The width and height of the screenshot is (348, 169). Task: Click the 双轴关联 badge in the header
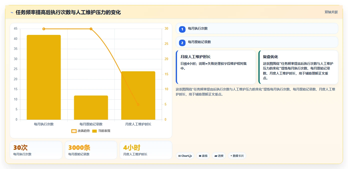tap(331, 12)
